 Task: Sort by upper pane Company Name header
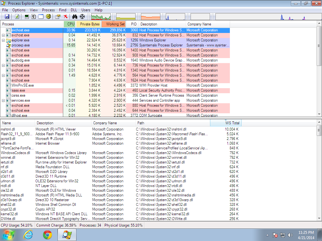[x=208, y=24]
